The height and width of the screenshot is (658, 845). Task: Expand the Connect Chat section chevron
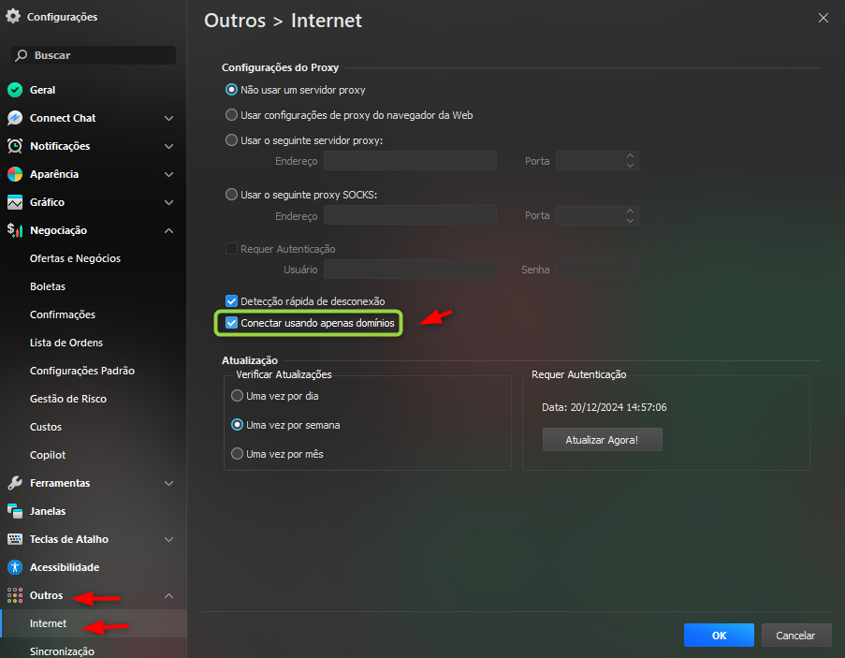(x=168, y=119)
